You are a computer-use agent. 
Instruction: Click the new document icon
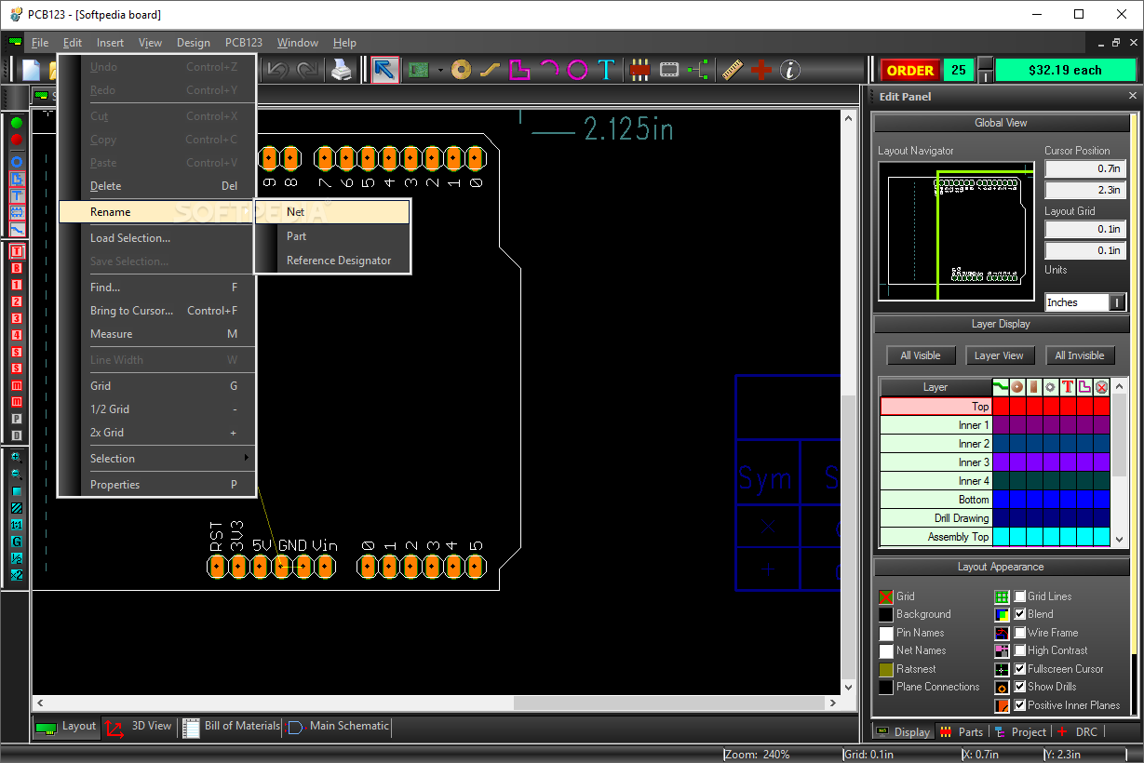tap(33, 70)
